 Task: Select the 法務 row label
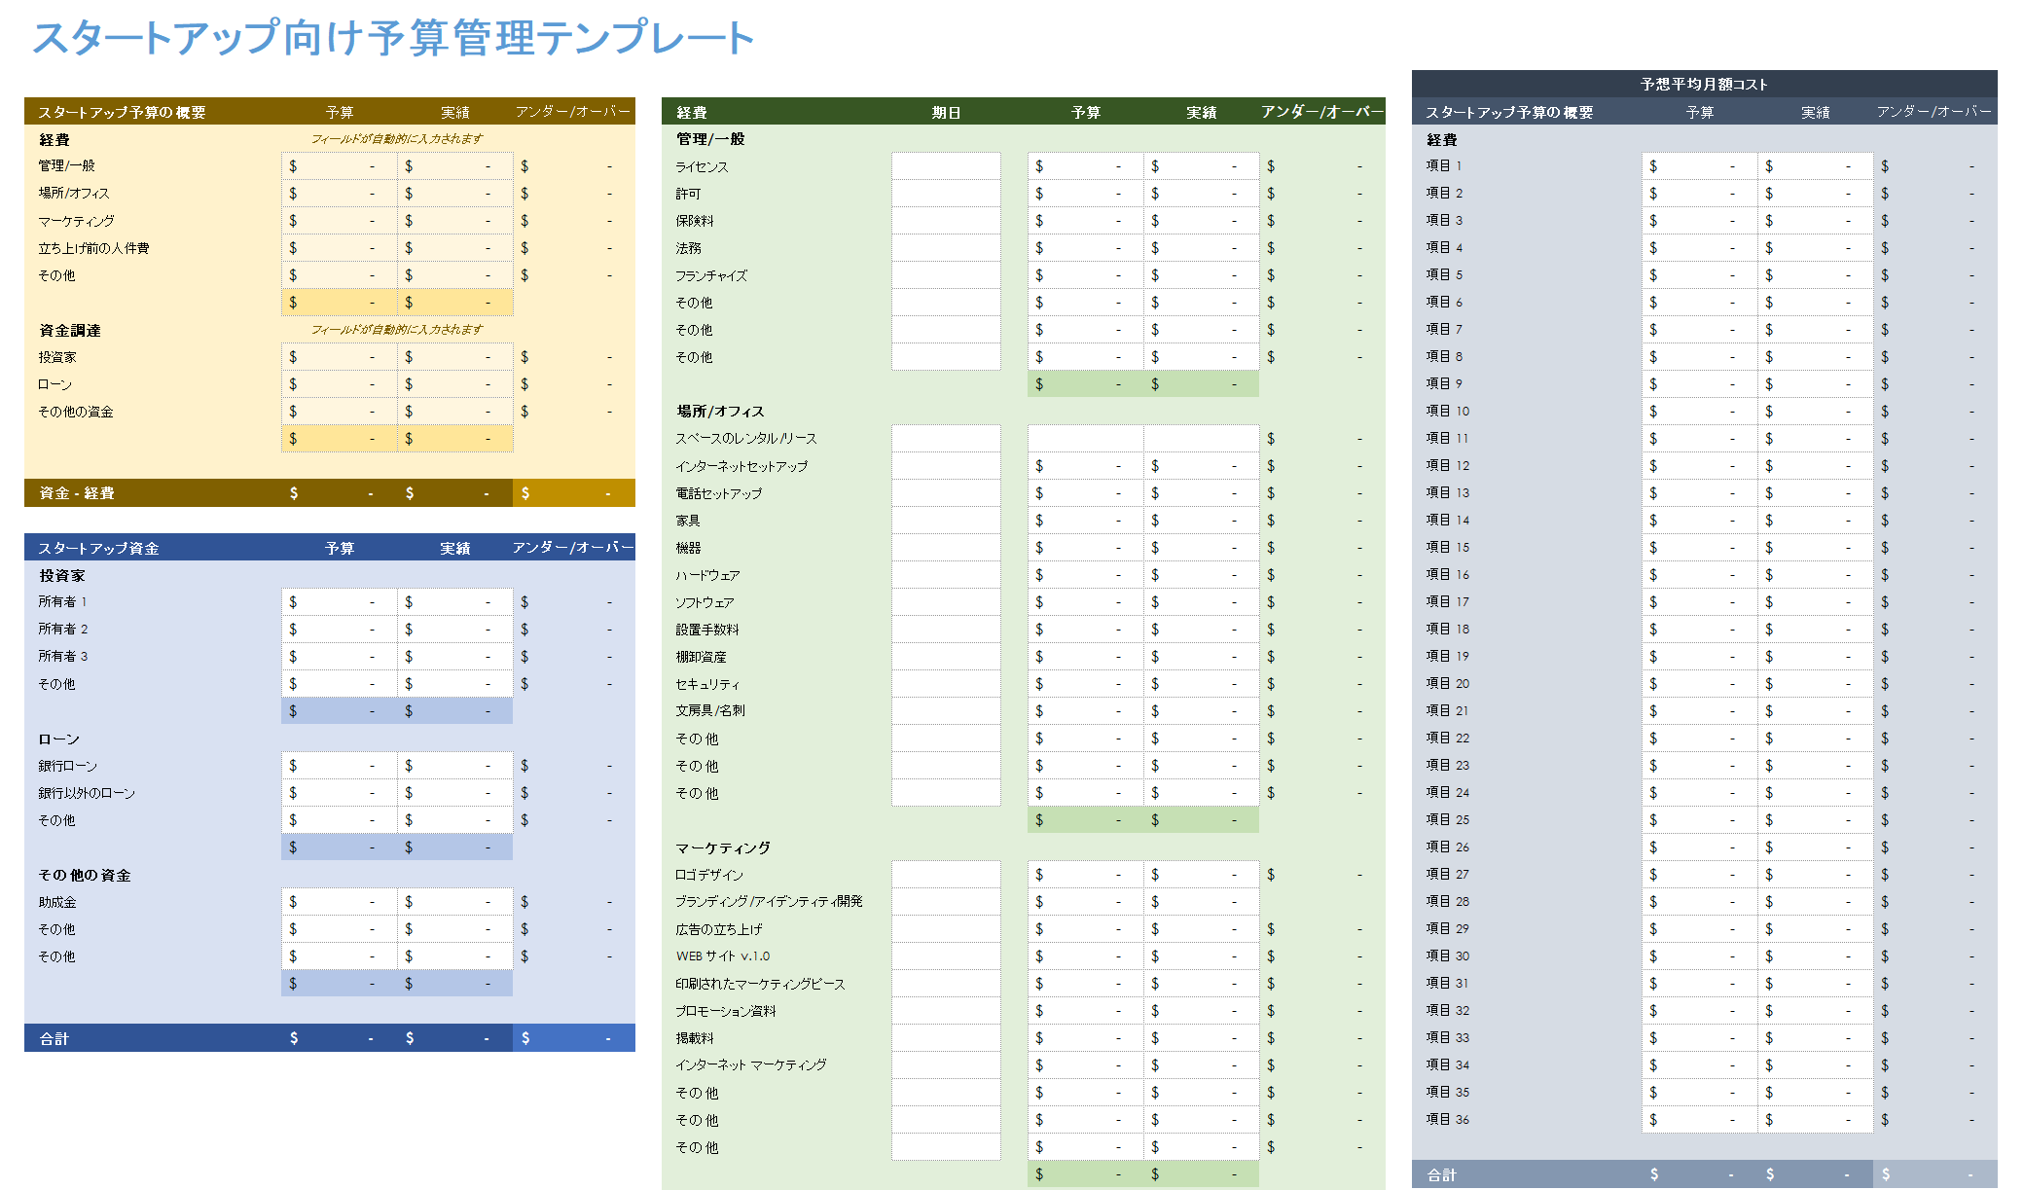pos(689,248)
